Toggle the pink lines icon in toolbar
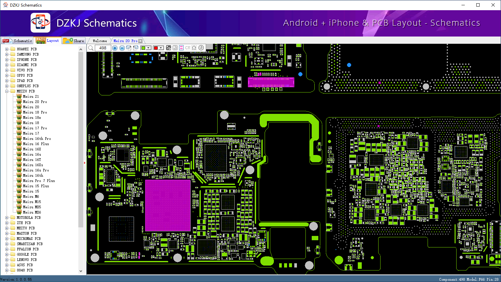501x282 pixels. 181,48
